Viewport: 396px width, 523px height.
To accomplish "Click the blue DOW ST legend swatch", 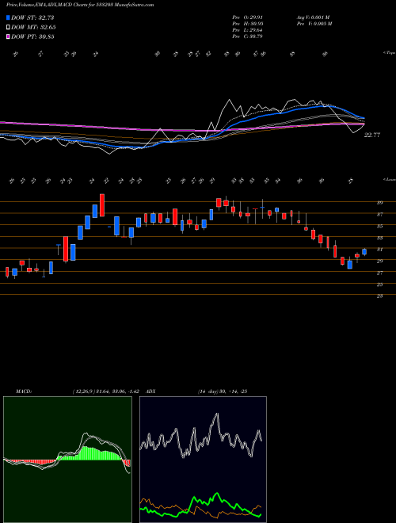I will coord(9,17).
